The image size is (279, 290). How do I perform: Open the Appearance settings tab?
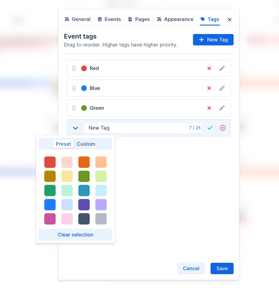[175, 19]
